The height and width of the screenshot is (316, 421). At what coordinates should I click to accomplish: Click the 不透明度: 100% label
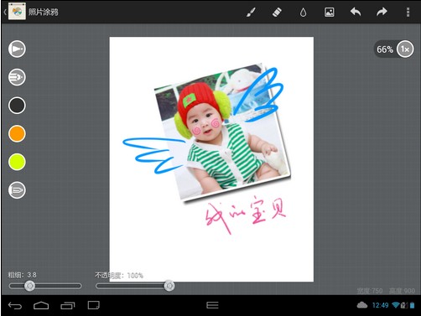click(119, 276)
